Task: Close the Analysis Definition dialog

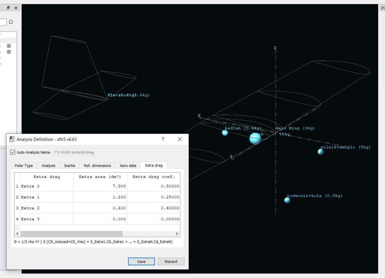Action: point(180,139)
